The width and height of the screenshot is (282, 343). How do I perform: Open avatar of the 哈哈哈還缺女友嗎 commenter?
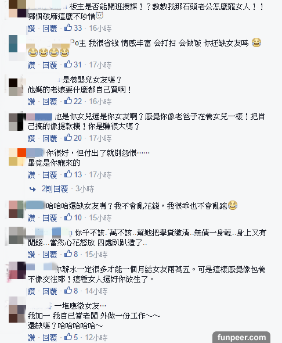[x=16, y=209]
